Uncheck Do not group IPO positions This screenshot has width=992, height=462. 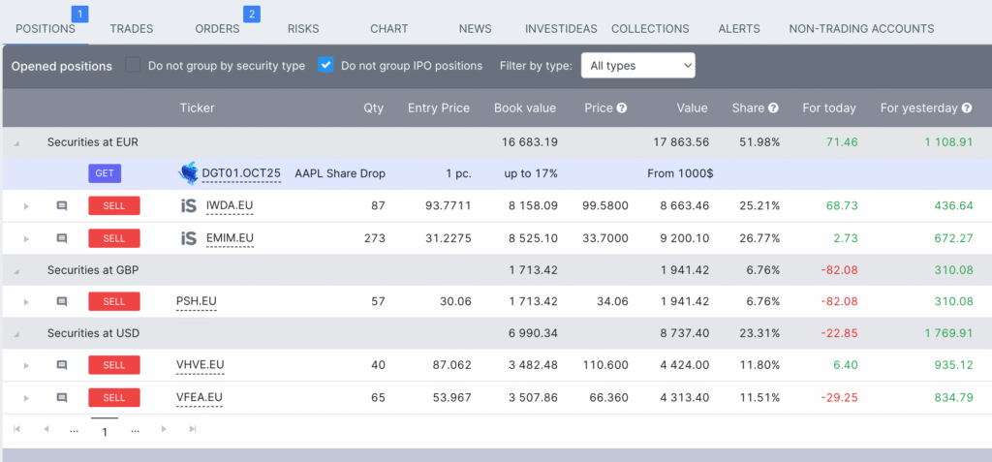pos(325,66)
